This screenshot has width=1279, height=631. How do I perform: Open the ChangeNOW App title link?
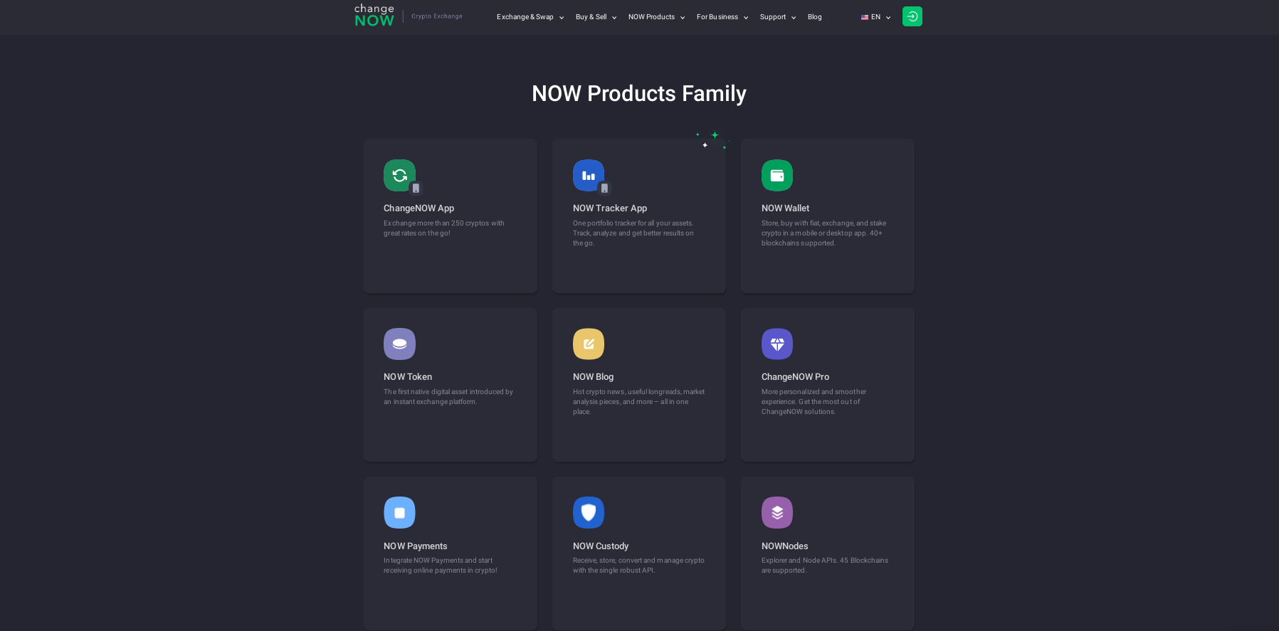tap(419, 208)
